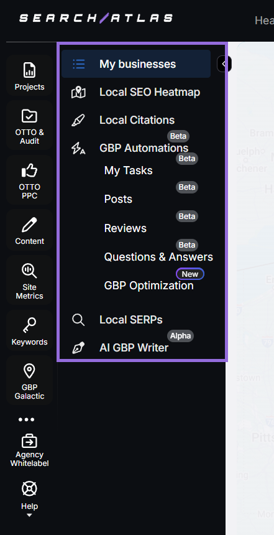Select My businesses menu item
Viewport: 274px width, 535px height.
136,64
